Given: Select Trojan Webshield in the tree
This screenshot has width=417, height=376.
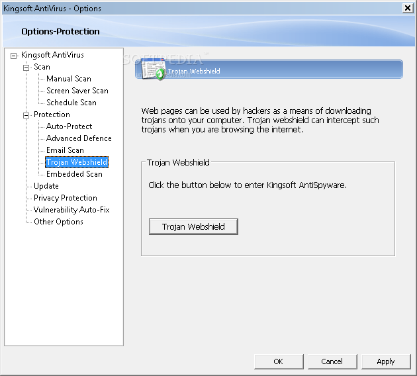Looking at the screenshot, I should 77,162.
